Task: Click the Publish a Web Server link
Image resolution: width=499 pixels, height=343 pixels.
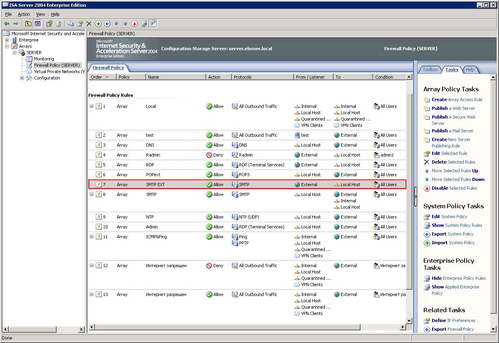Action: click(x=453, y=108)
